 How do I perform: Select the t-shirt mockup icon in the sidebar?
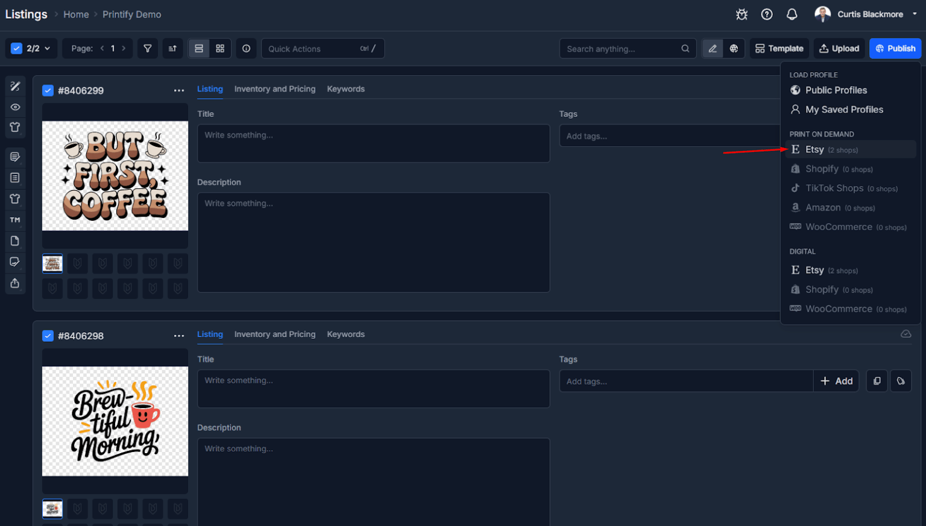tap(14, 127)
